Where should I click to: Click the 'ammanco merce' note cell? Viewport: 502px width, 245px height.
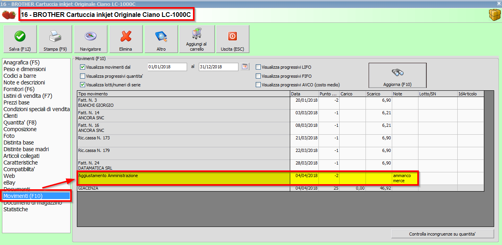[405, 178]
